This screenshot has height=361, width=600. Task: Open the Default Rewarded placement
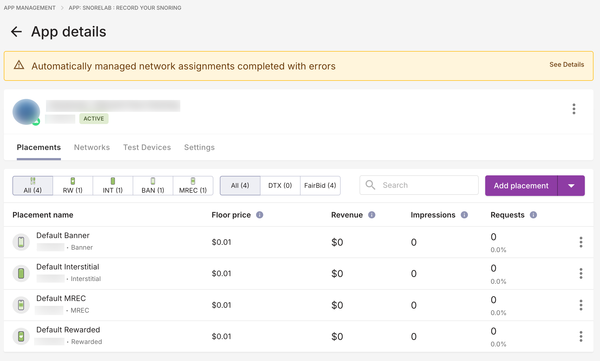pyautogui.click(x=68, y=330)
